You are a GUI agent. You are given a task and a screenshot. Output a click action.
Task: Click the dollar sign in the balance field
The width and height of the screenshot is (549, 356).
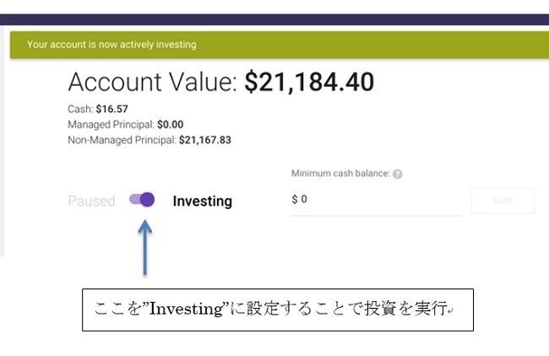click(295, 200)
